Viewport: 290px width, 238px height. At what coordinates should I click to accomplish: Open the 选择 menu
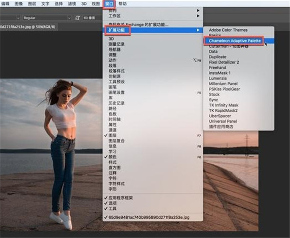pyautogui.click(x=58, y=3)
